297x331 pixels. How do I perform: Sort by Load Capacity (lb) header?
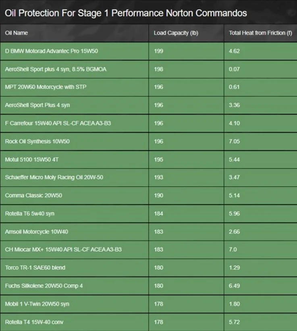click(x=176, y=33)
